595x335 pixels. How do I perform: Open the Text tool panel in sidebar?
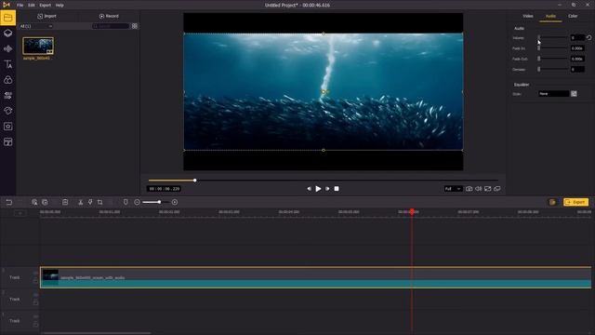click(8, 64)
